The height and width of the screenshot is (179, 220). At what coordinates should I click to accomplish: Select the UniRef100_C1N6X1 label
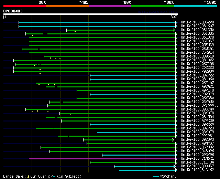point(197,159)
